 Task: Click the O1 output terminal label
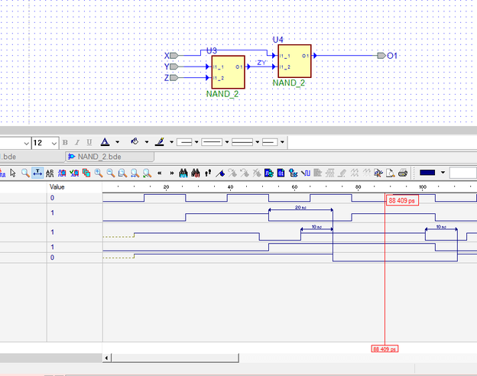tap(392, 56)
